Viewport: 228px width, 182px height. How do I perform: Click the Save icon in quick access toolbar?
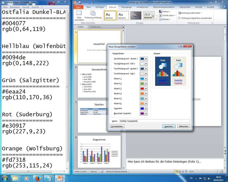pyautogui.click(x=79, y=3)
